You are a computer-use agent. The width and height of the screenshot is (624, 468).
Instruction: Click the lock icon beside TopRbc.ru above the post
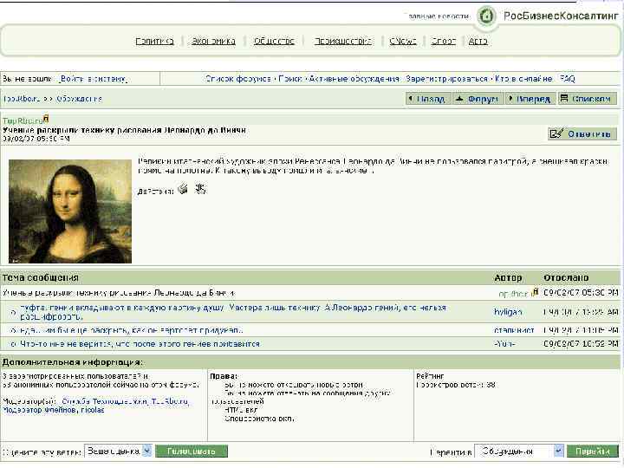click(x=46, y=119)
